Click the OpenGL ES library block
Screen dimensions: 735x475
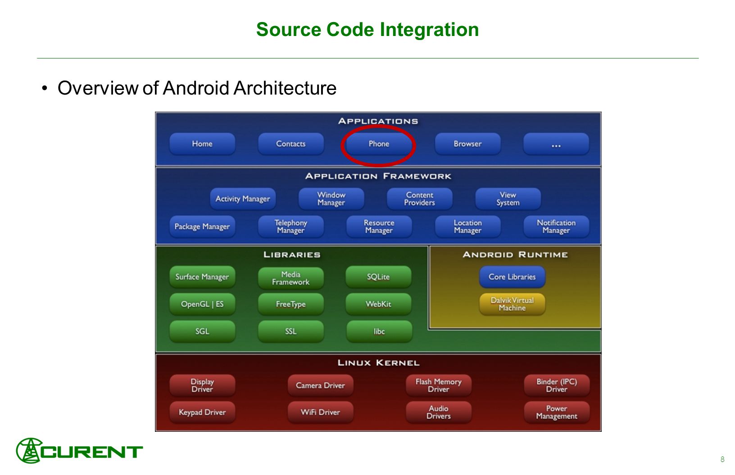click(x=202, y=305)
